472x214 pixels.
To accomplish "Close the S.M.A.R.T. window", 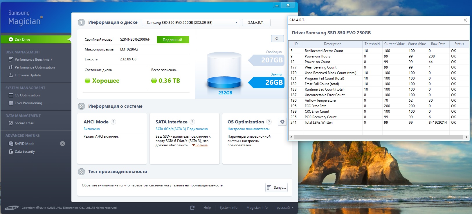I will pyautogui.click(x=465, y=20).
